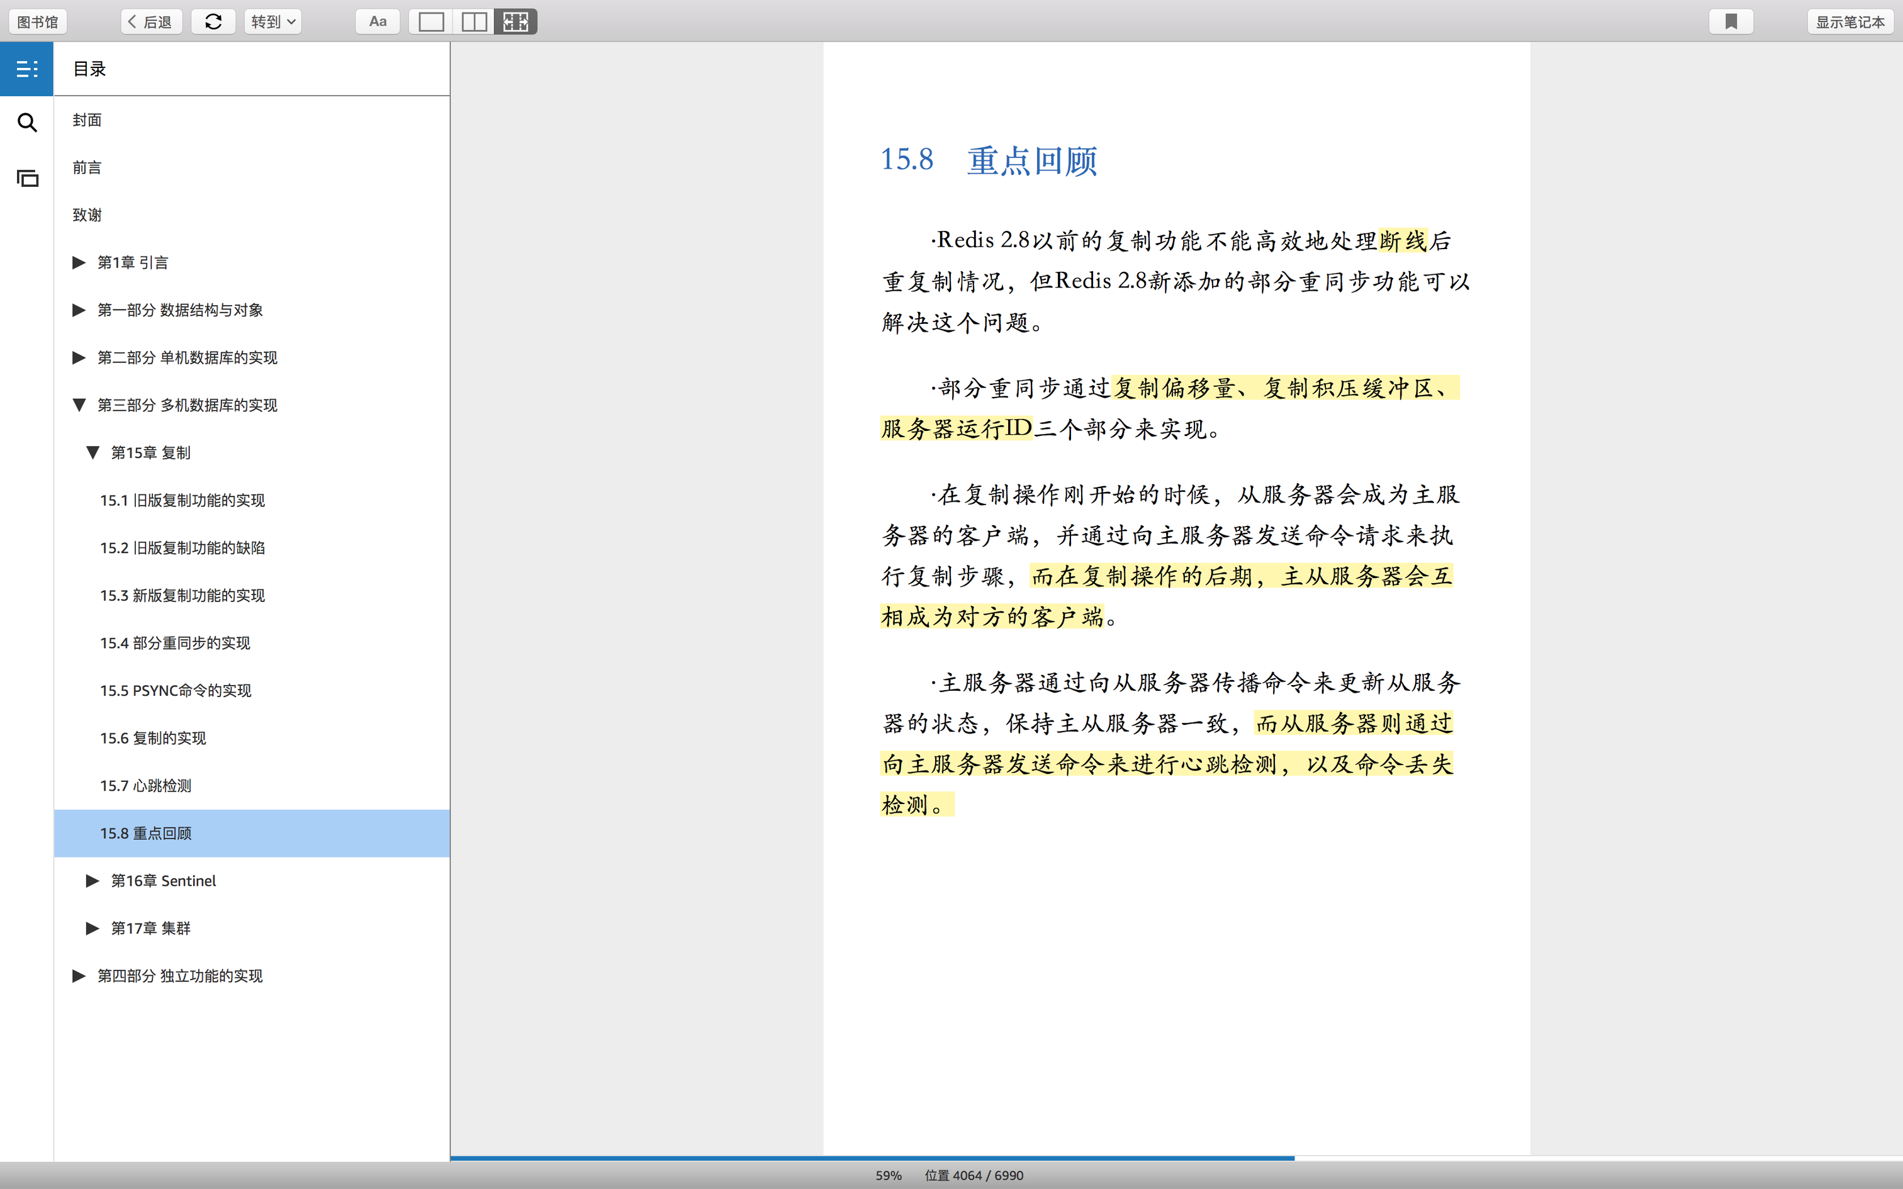Click the sync refresh icon
The height and width of the screenshot is (1189, 1903).
(x=213, y=22)
